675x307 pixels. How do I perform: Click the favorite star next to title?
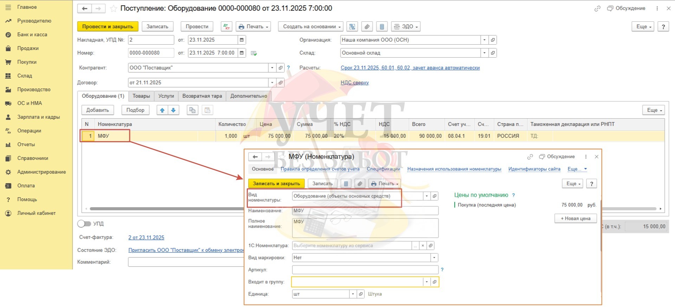(113, 9)
